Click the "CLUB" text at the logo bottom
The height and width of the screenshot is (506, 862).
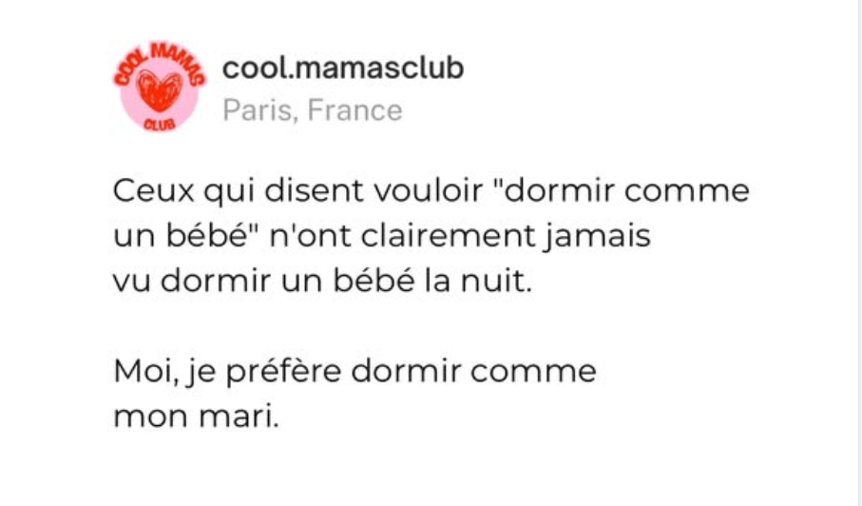coord(160,125)
